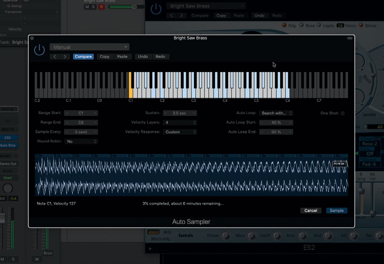Go to next preset in ES2 window
Image resolution: width=384 pixels, height=264 pixels.
(181, 15)
